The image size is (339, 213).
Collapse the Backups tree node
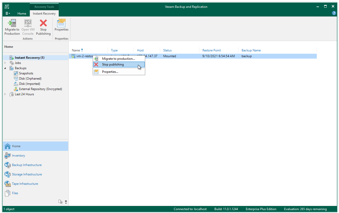[5, 68]
